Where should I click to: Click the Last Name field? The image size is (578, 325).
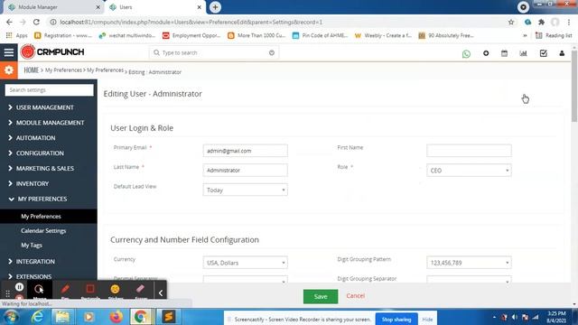click(245, 171)
